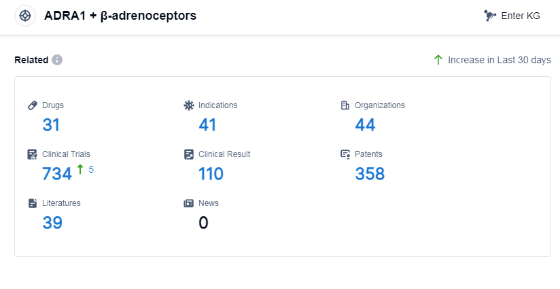The height and width of the screenshot is (289, 560).
Task: Click the Literatures document icon
Action: 32,203
